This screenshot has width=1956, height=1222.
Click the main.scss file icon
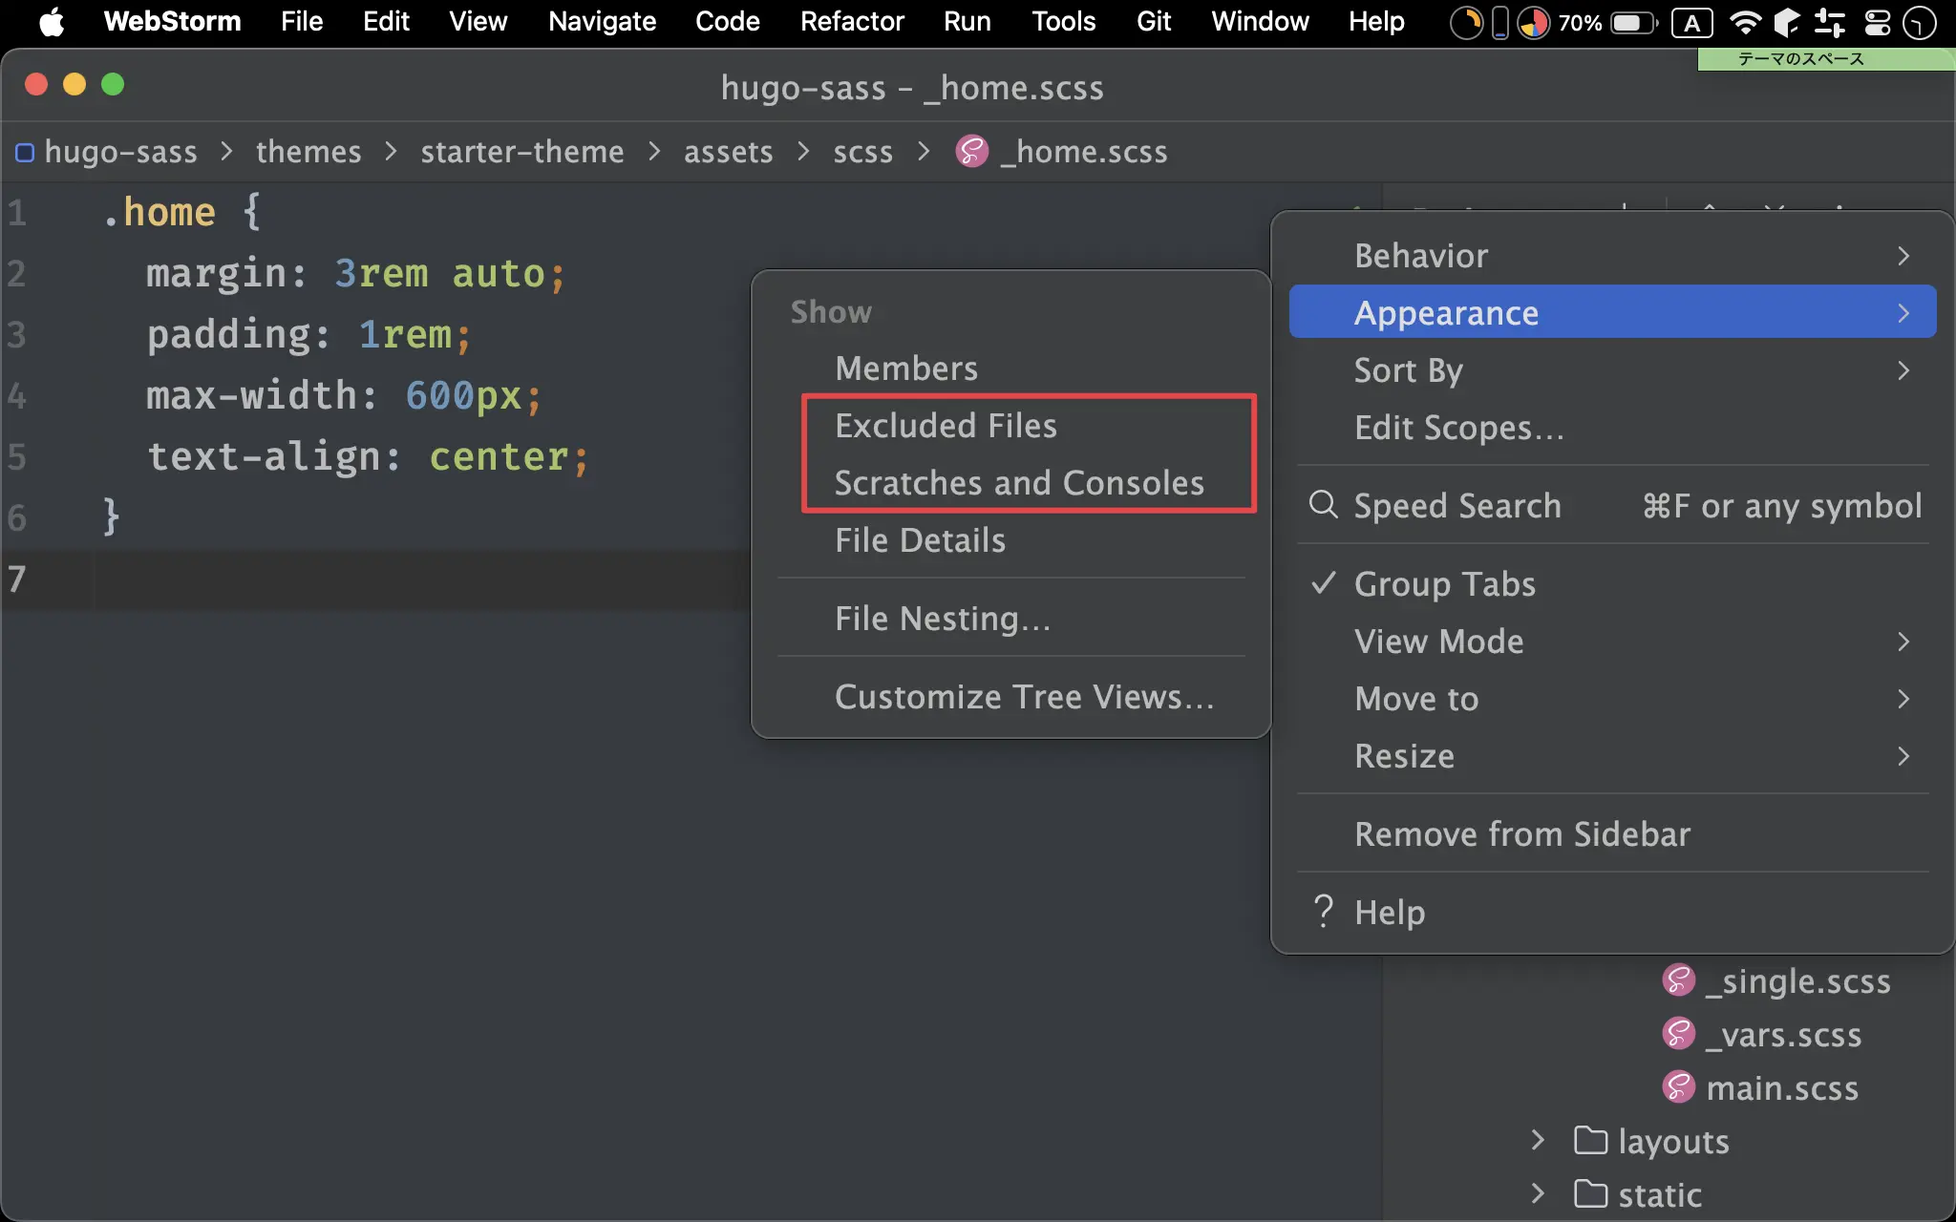(x=1678, y=1087)
